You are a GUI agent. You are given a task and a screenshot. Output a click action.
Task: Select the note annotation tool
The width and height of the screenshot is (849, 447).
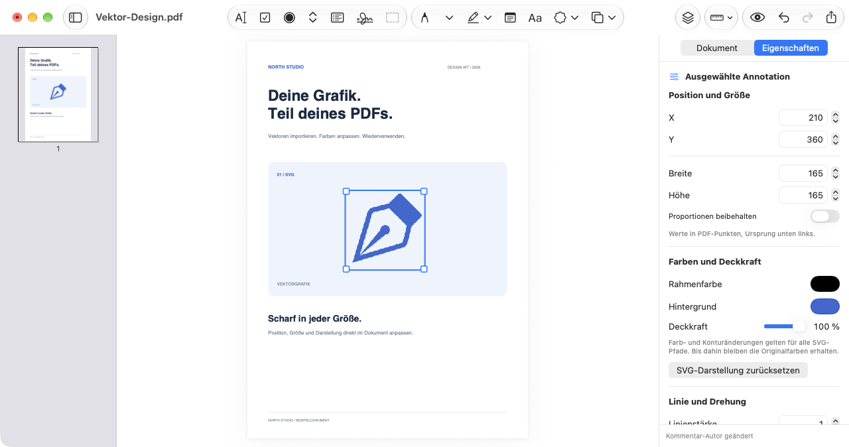[x=510, y=18]
